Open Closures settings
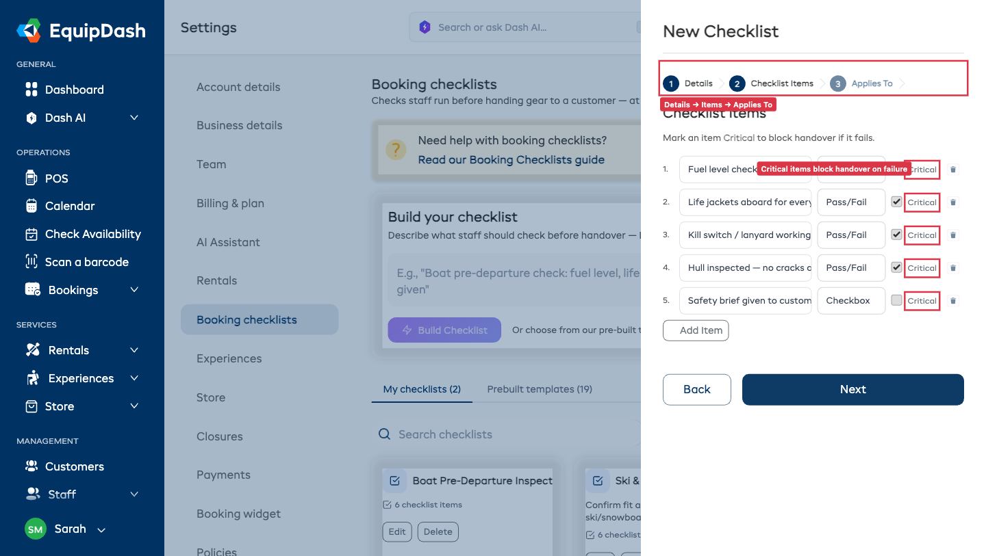Screen dimensions: 986x556 pos(219,436)
